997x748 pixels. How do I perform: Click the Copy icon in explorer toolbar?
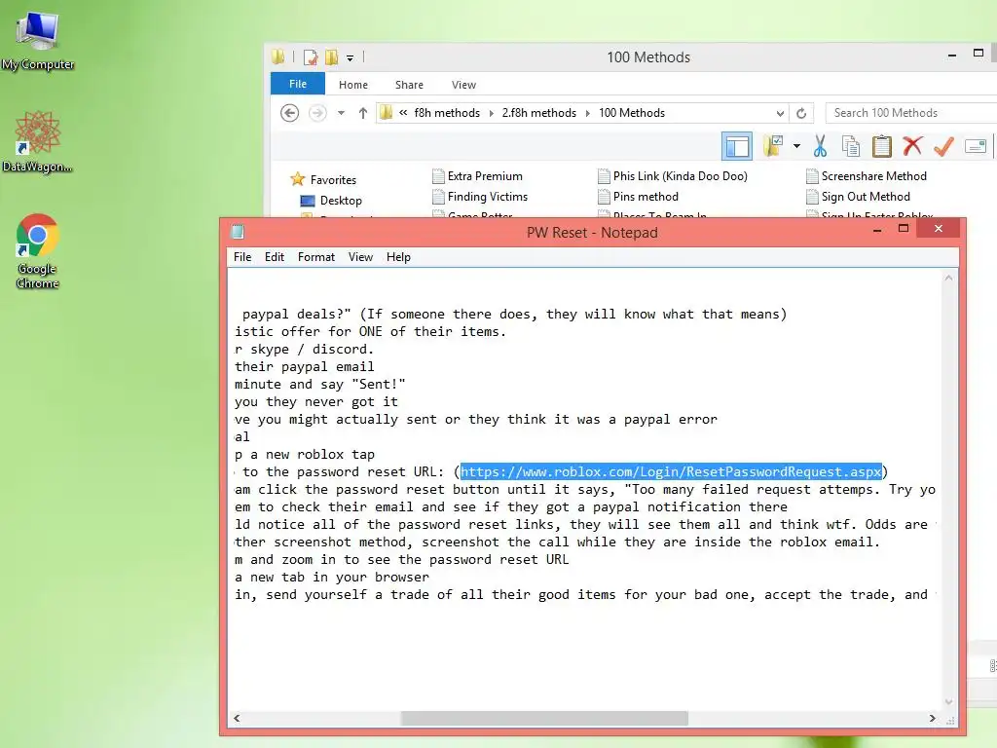click(850, 146)
